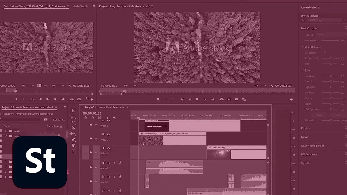Toggle lock on Video 2 track

tap(91, 138)
